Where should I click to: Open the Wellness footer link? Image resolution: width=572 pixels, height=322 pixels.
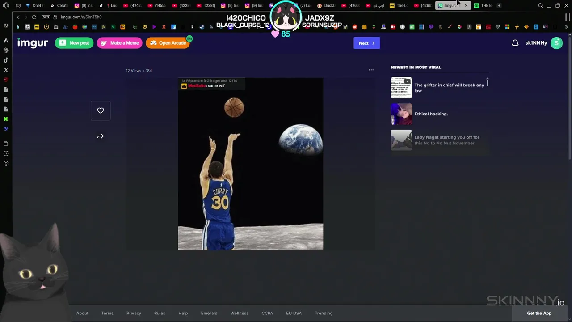point(240,313)
